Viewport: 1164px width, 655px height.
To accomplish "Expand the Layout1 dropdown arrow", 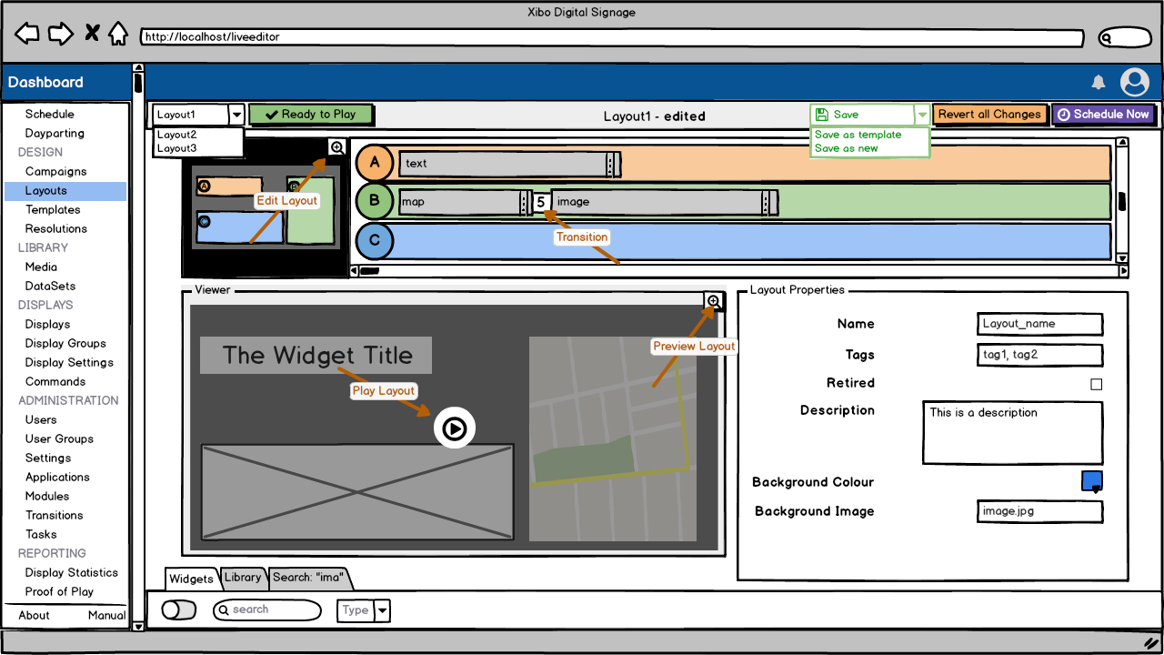I will [236, 115].
